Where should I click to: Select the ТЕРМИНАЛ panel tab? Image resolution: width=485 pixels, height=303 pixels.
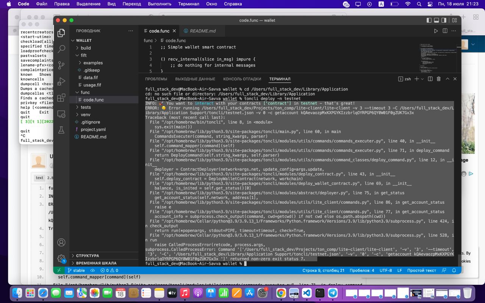pyautogui.click(x=280, y=79)
